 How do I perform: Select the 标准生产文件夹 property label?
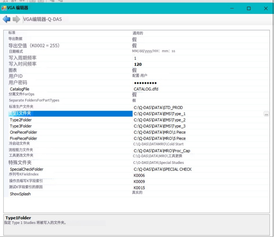[x=21, y=107]
